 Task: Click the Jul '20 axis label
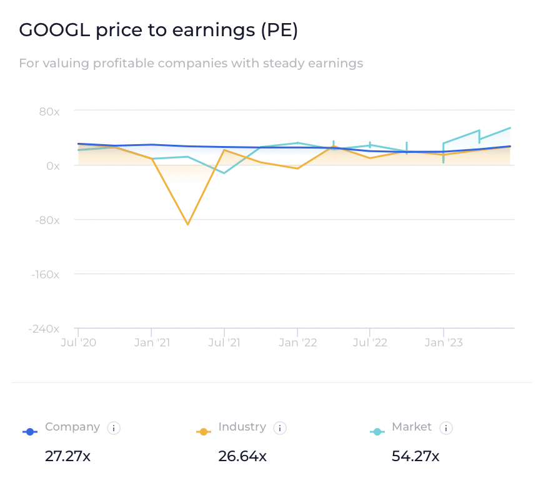pos(78,343)
